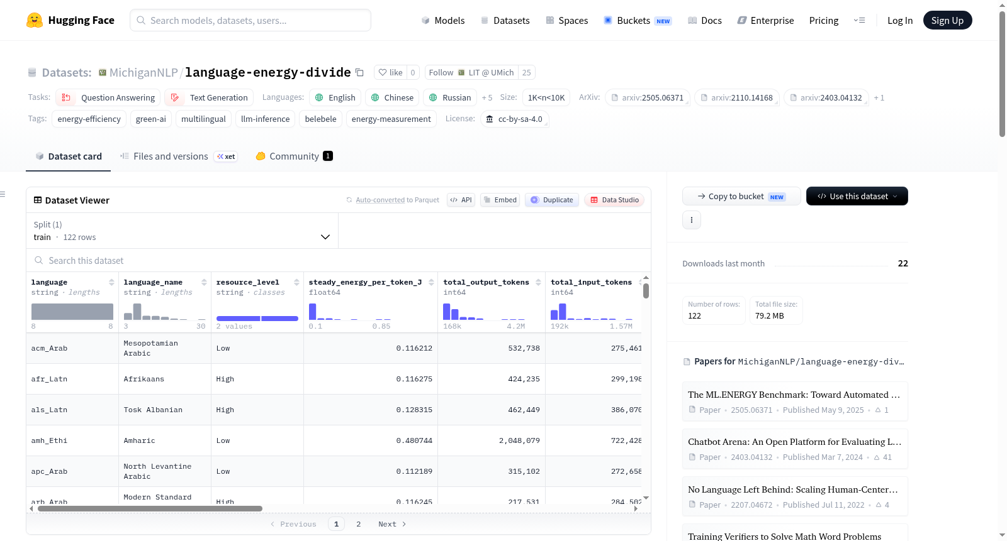Open The ML.ENERGY Benchmark paper
The image size is (1007, 541).
(x=795, y=402)
